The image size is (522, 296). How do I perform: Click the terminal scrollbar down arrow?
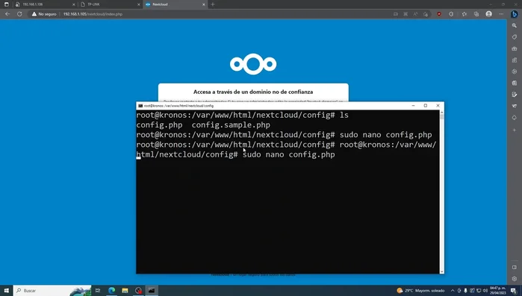[442, 271]
